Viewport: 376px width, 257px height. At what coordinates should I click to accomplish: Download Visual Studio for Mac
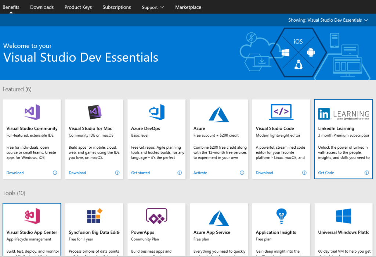point(77,173)
